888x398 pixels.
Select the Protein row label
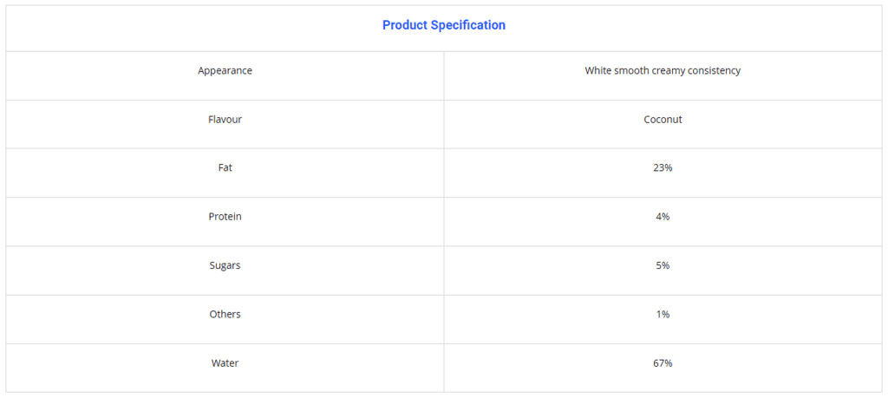click(225, 217)
